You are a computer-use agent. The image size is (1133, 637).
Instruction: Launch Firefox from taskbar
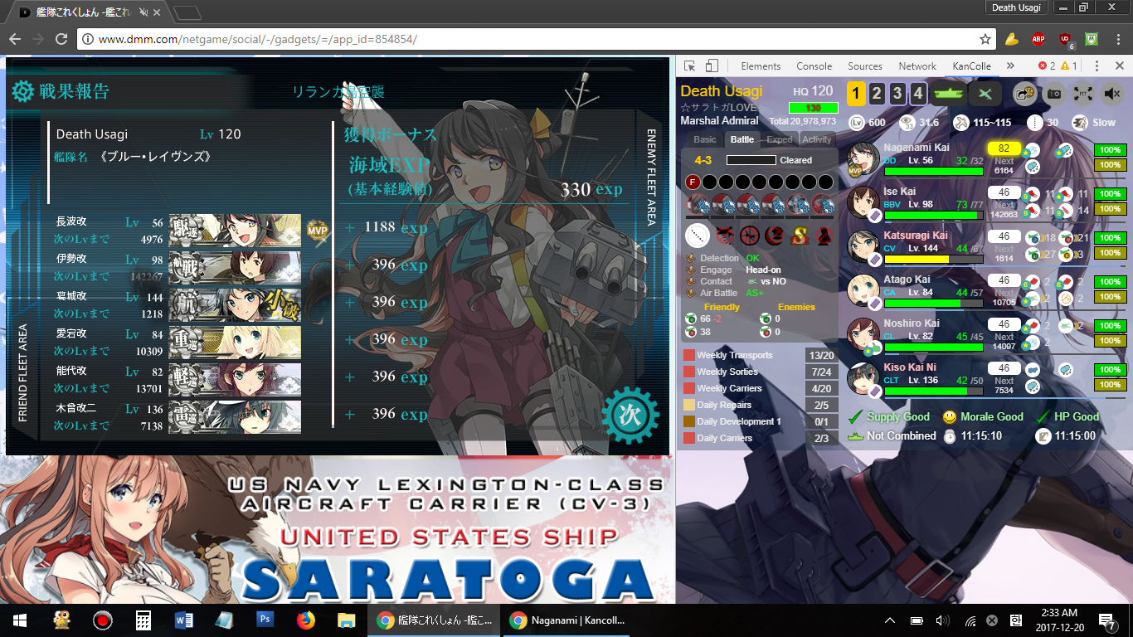click(x=306, y=620)
